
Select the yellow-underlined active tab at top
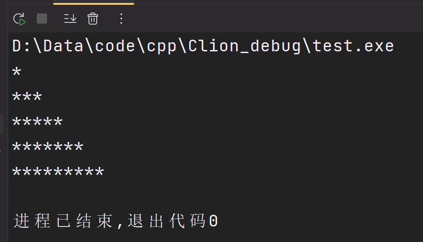point(93,2)
